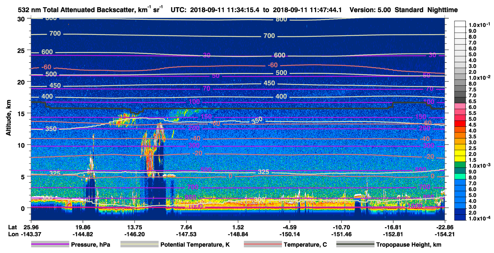The height and width of the screenshot is (253, 494).
Task: Click the longitude value -144.82
Action: tap(83, 234)
